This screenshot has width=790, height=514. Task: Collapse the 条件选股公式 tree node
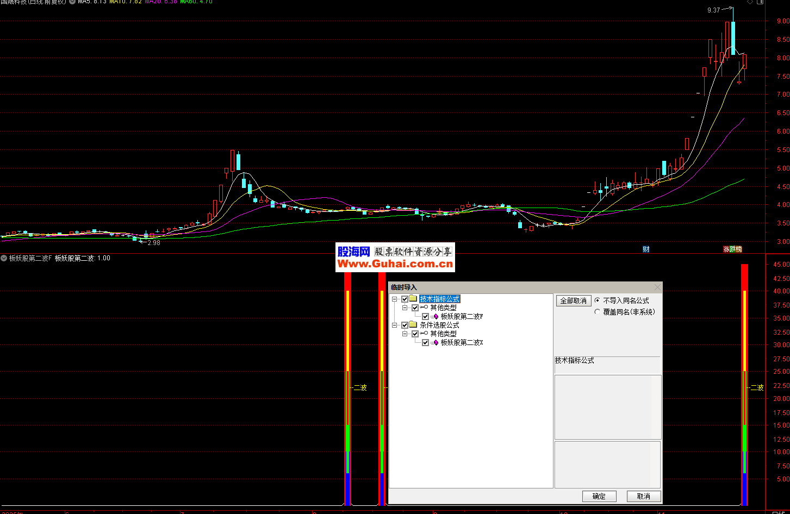[x=395, y=325]
